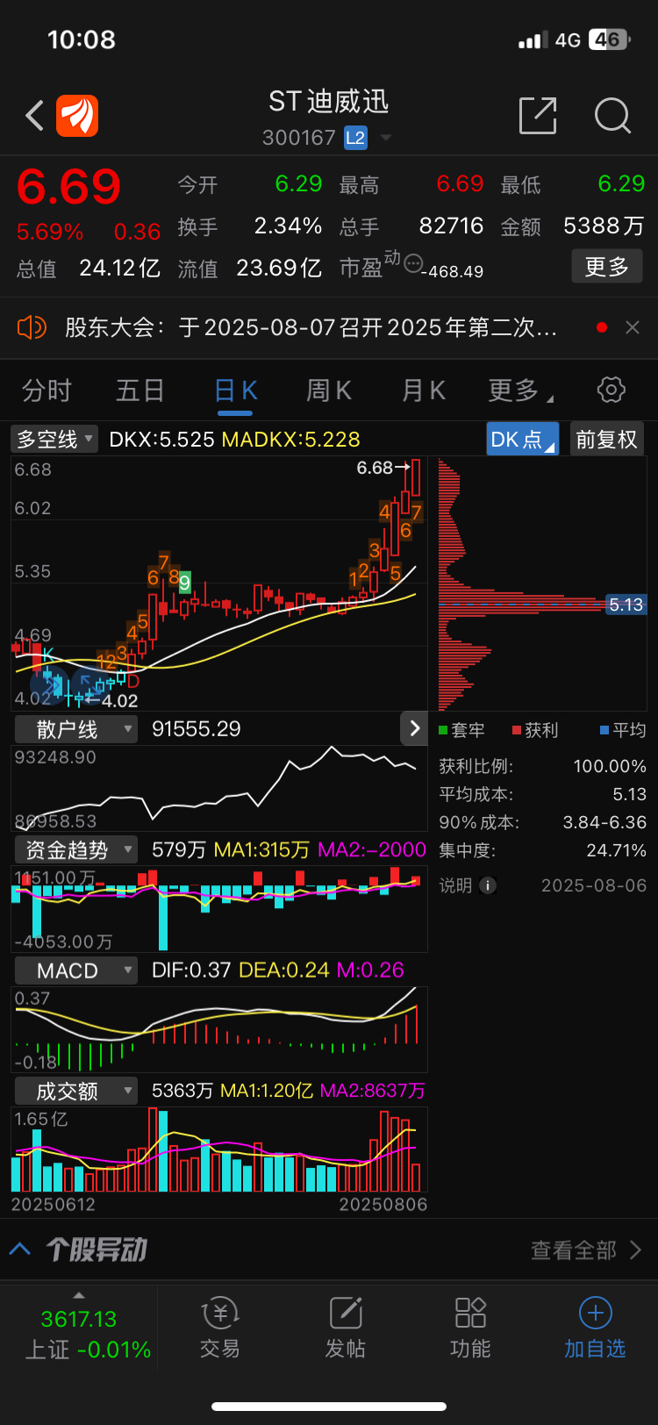Screen dimensions: 658x1425
Task: Open the 成交额 indicator dropdown
Action: tap(76, 1091)
